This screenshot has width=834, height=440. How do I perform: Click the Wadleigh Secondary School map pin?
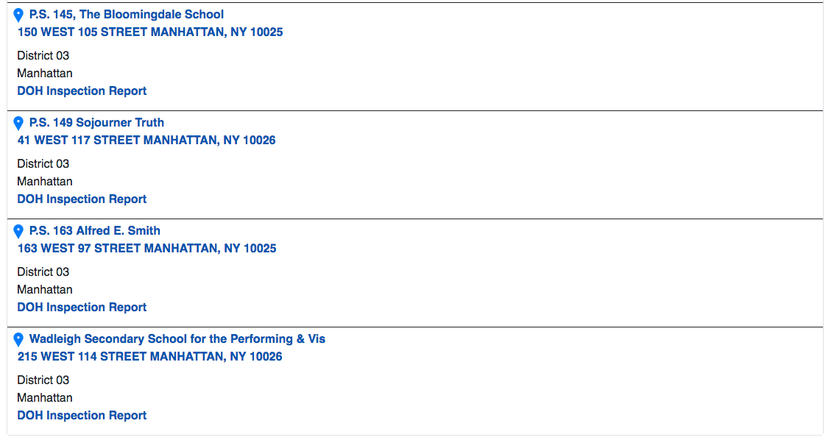tap(19, 339)
